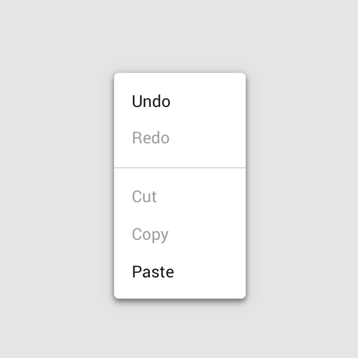Click Paste in the context menu
358x358 pixels.
tap(153, 272)
